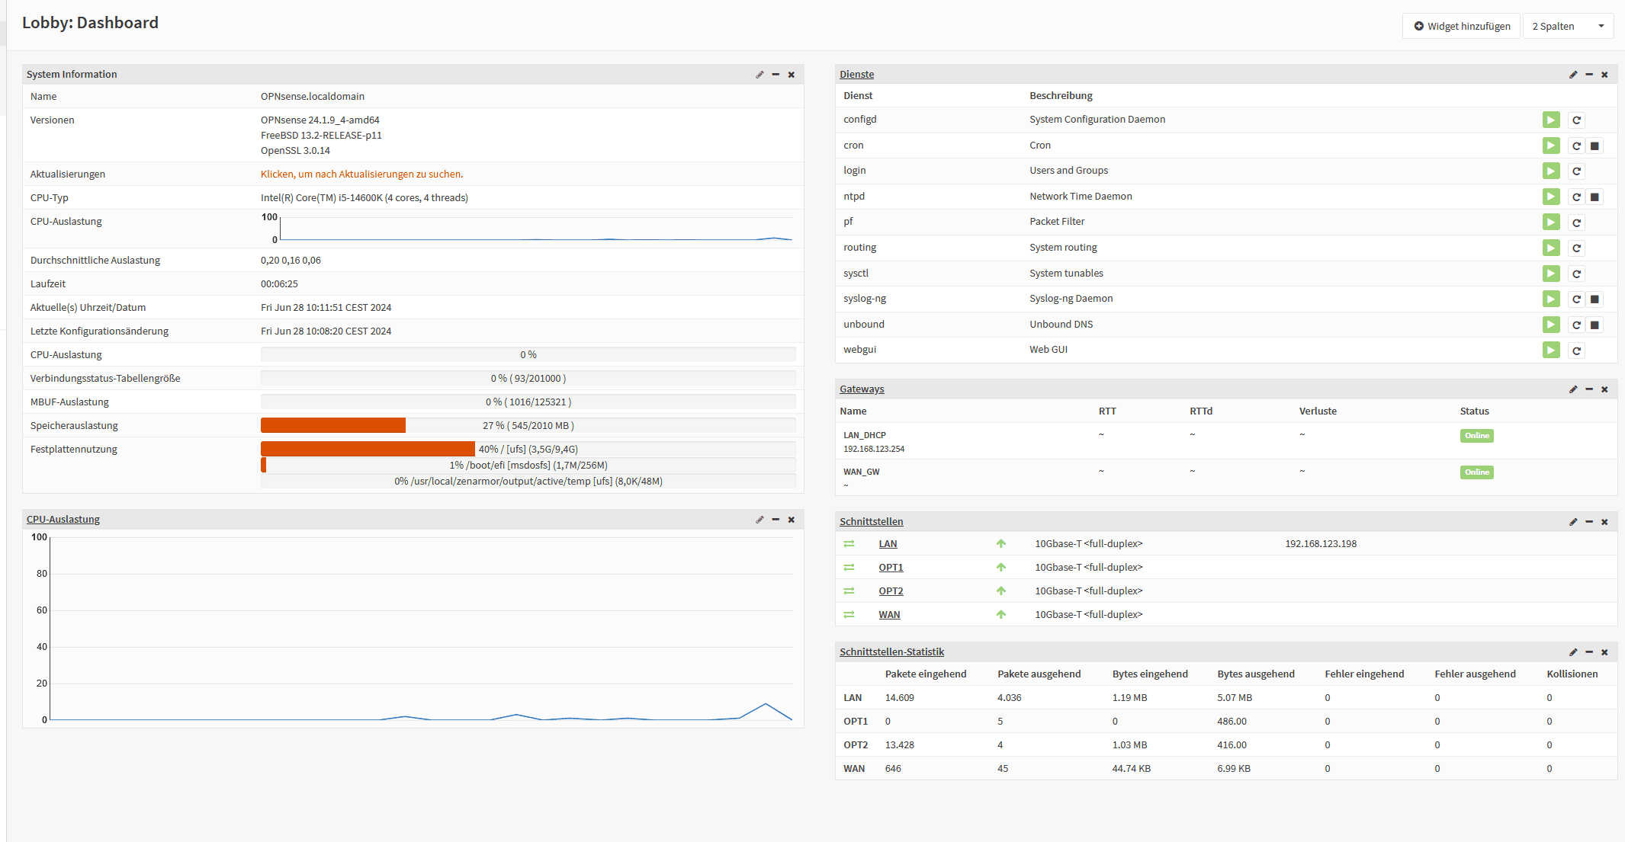Restart the cron service

click(x=1576, y=146)
